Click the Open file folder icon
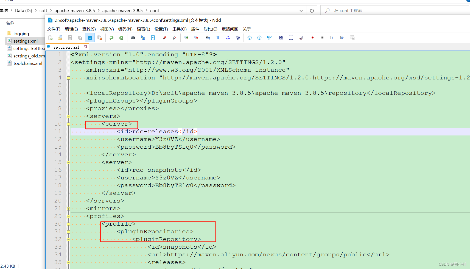 [x=60, y=38]
